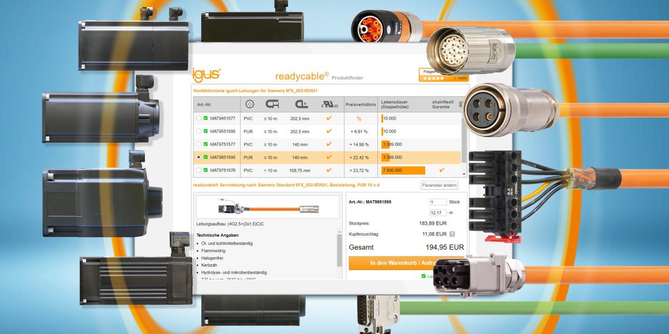
Task: Click 'Art.-Nr.: MAT9851595' in order panel
Action: coord(370,202)
